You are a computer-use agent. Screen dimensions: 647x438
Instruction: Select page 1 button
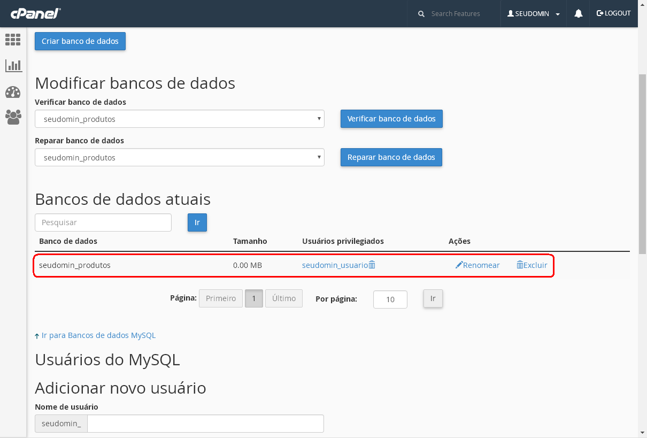pyautogui.click(x=254, y=298)
